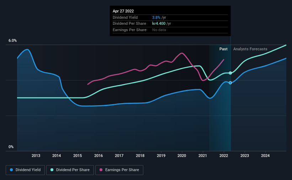Select the 2015 x-axis label
The image size is (292, 180).
tap(78, 156)
